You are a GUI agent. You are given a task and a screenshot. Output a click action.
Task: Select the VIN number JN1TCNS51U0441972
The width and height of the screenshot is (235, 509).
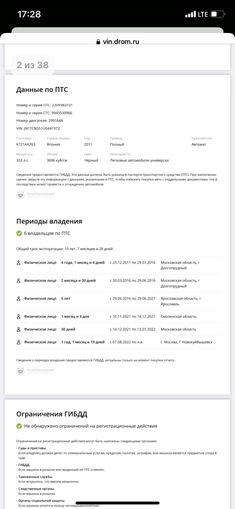pos(41,128)
